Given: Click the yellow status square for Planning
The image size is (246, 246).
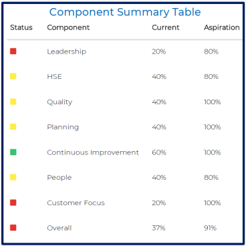Looking at the screenshot, I should click(x=13, y=127).
